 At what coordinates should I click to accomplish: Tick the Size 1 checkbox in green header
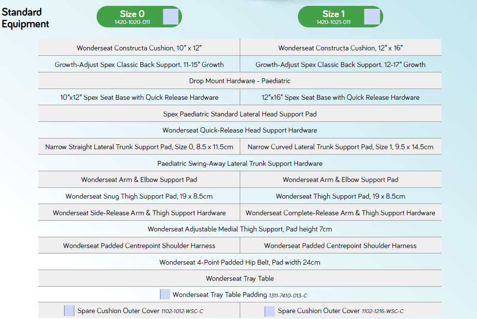(x=372, y=17)
